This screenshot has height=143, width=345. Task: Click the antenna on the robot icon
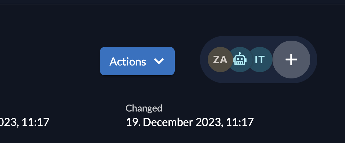click(x=240, y=54)
